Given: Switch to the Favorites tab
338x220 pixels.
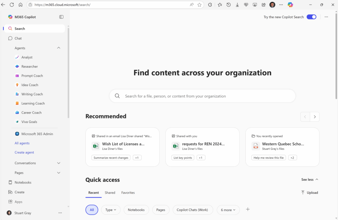Looking at the screenshot, I should coord(128,193).
